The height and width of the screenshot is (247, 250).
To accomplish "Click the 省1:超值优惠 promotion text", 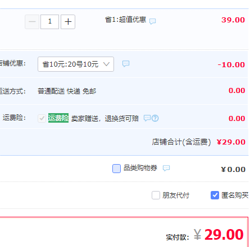I will tap(125, 20).
